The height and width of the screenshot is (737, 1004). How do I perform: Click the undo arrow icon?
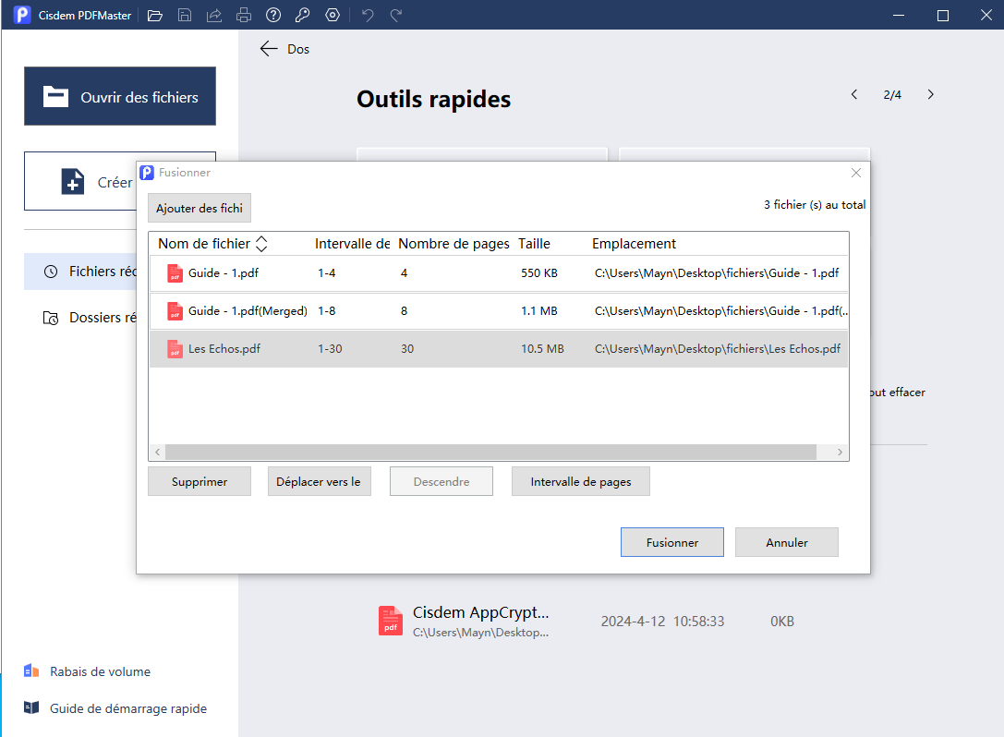coord(368,16)
